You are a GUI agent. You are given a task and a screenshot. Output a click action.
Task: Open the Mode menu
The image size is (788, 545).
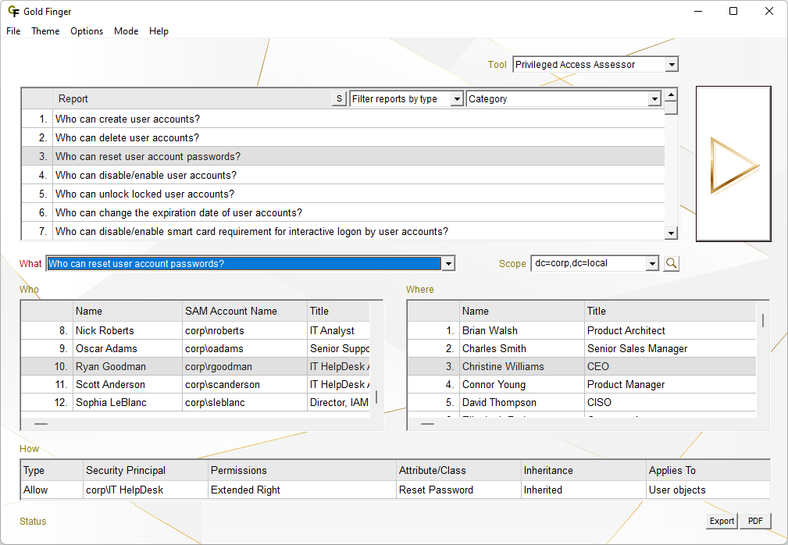(x=126, y=31)
